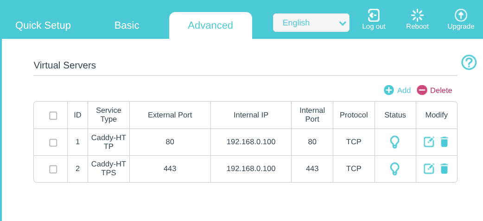This screenshot has width=483, height=221.
Task: Toggle status bulb for port 80 entry
Action: point(394,142)
